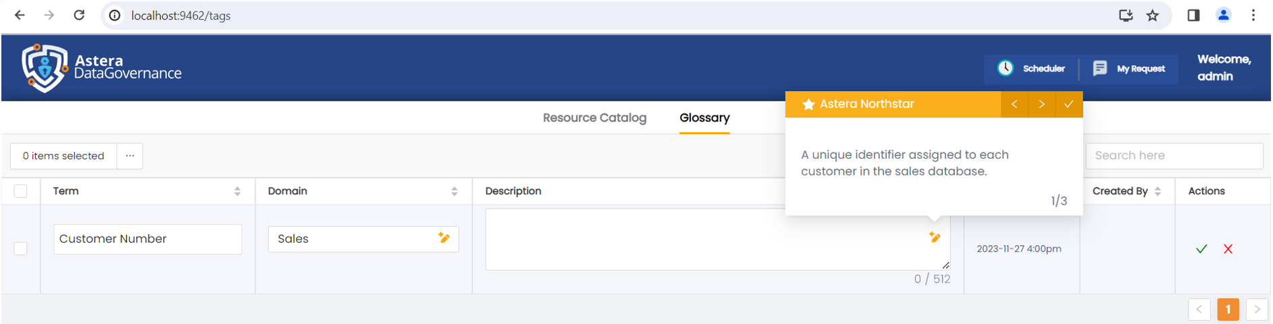
Task: Sort by the Term column
Action: 237,192
